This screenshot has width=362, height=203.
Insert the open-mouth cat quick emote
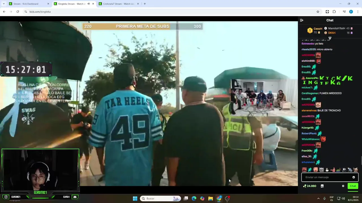point(356,170)
